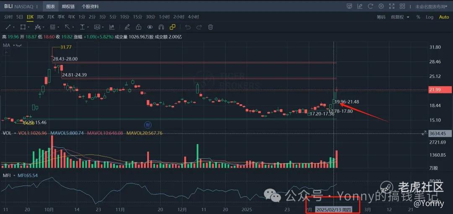Select the 30分 timeframe
The width and height of the screenshot is (453, 214).
pyautogui.click(x=150, y=17)
